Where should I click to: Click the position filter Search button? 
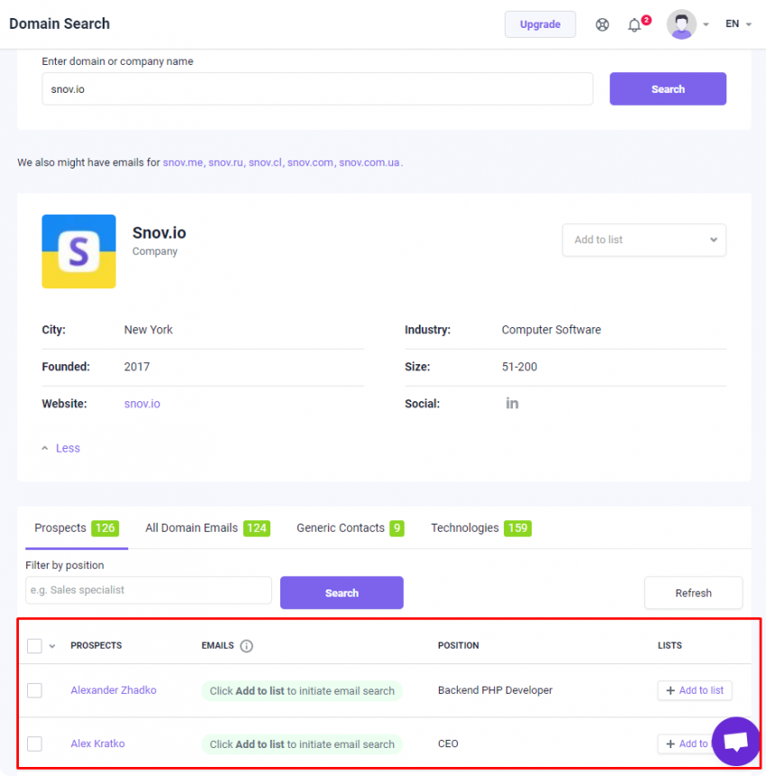click(342, 593)
